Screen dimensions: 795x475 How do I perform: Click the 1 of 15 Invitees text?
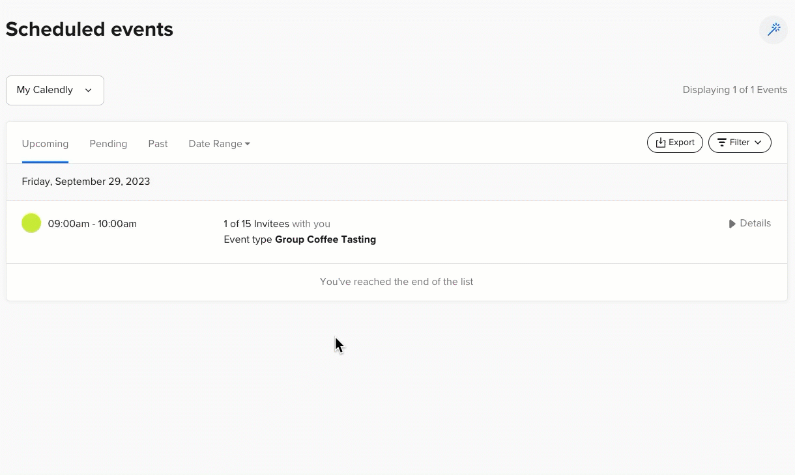256,224
